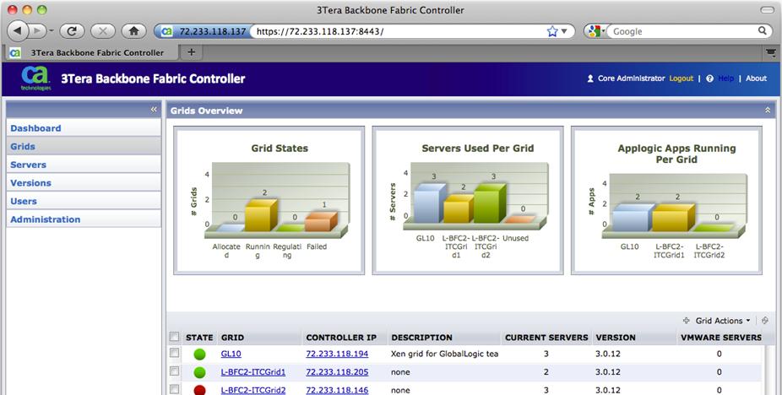The image size is (782, 395).
Task: Click the Stop loading X button
Action: (x=103, y=31)
